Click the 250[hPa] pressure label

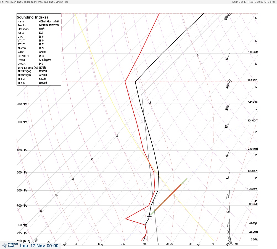pyautogui.click(x=22, y=104)
